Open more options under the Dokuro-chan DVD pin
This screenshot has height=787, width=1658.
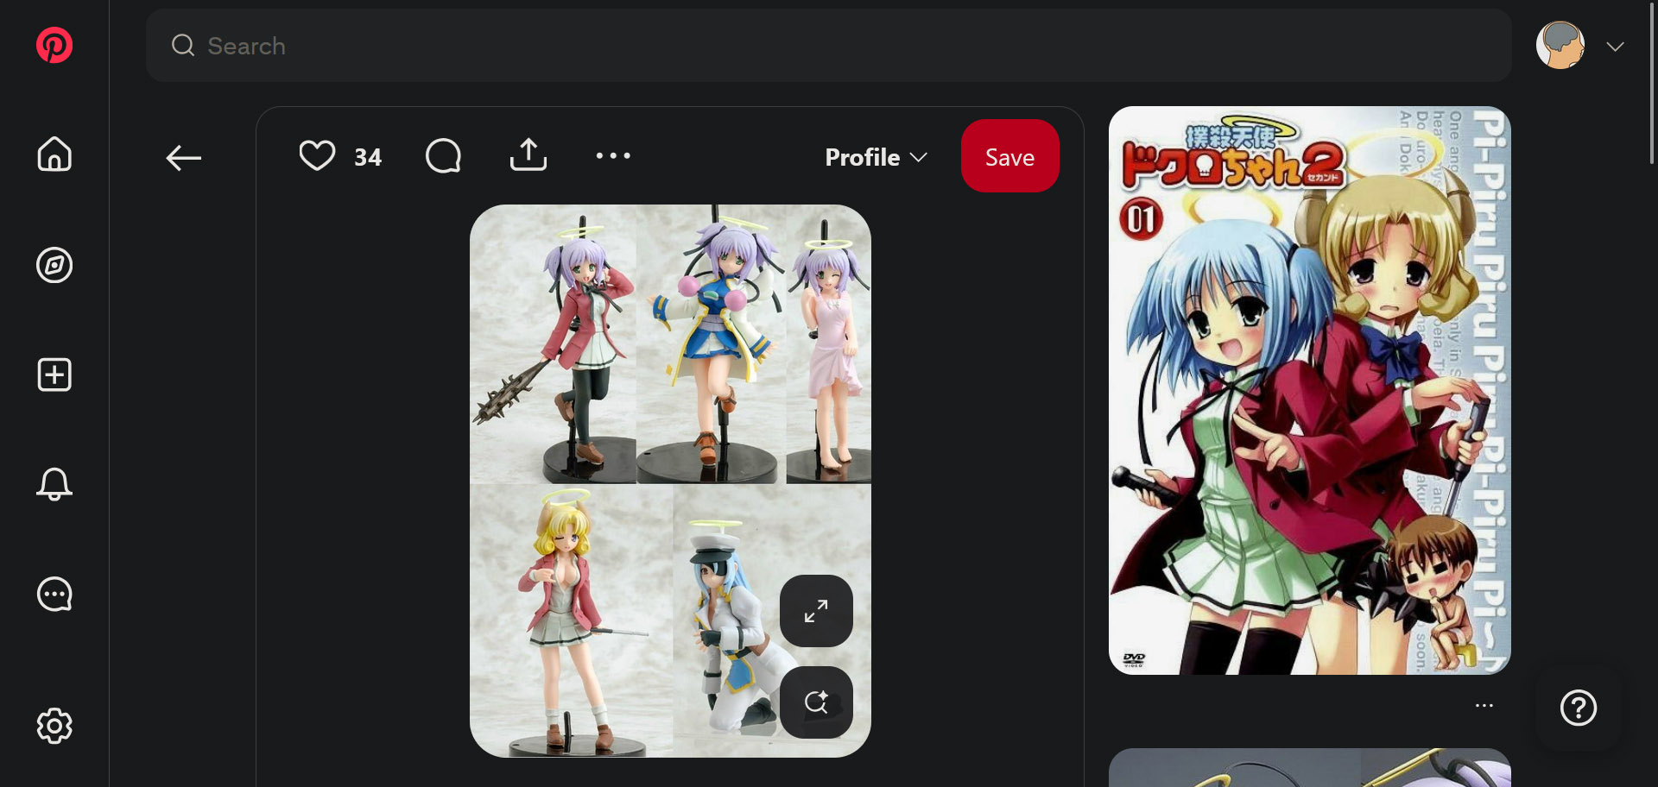[1484, 706]
